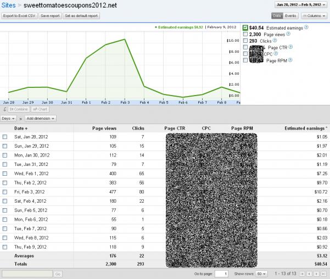Go to next page arrow in pager
Image resolution: width=330 pixels, height=279 pixels.
click(316, 274)
